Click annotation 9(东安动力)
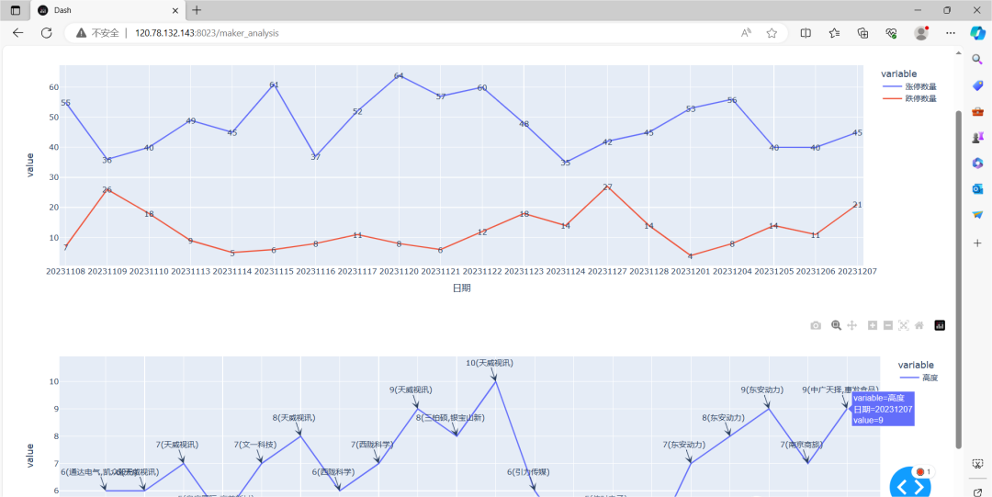Image resolution: width=992 pixels, height=497 pixels. point(762,390)
